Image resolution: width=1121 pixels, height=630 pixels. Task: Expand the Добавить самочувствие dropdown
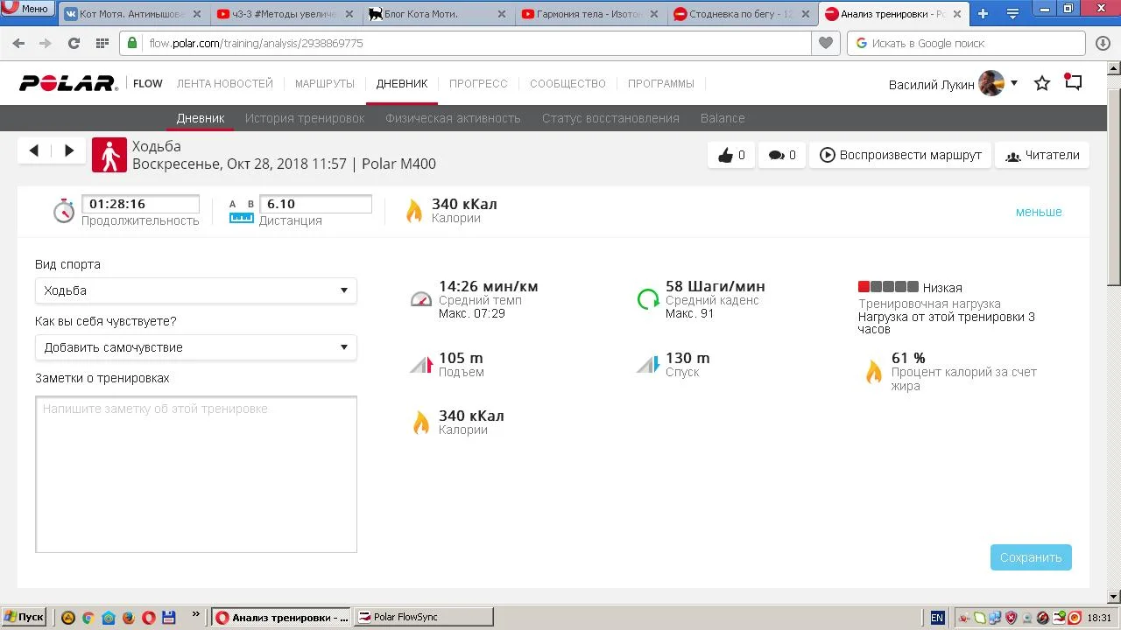[x=195, y=347]
